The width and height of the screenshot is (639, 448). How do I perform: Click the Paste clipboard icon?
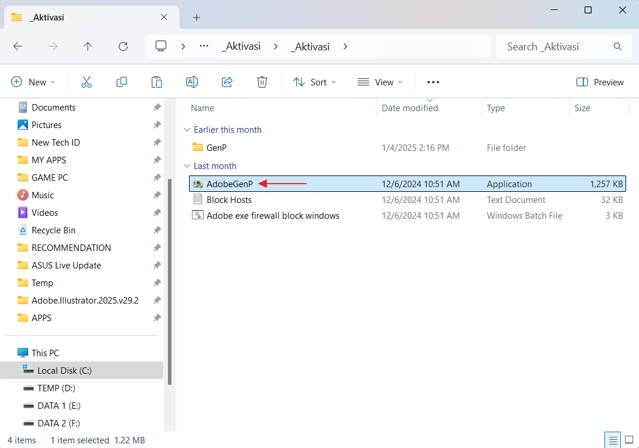(157, 82)
